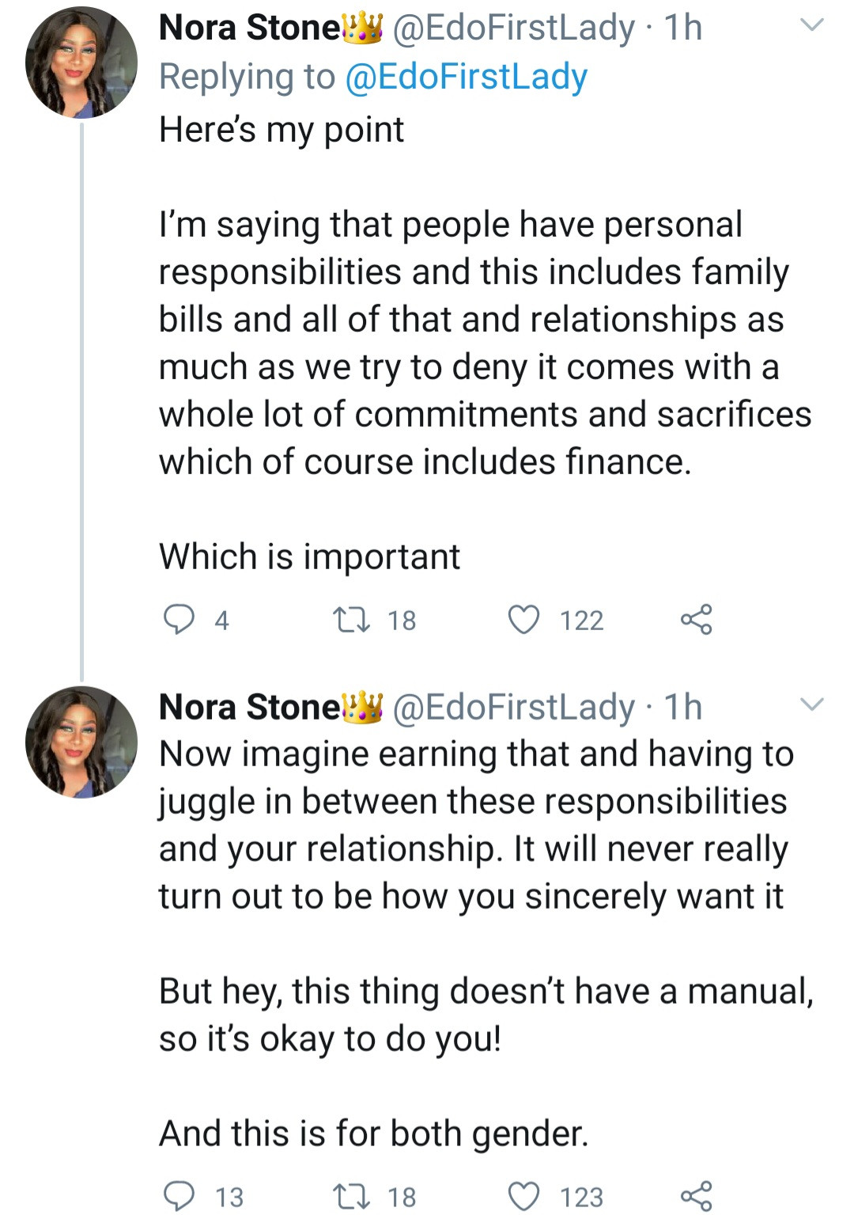Open the first tweet's chevron options menu

[812, 25]
